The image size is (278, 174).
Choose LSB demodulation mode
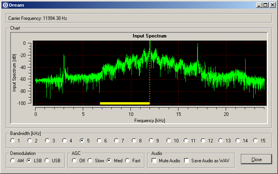pyautogui.click(x=29, y=160)
